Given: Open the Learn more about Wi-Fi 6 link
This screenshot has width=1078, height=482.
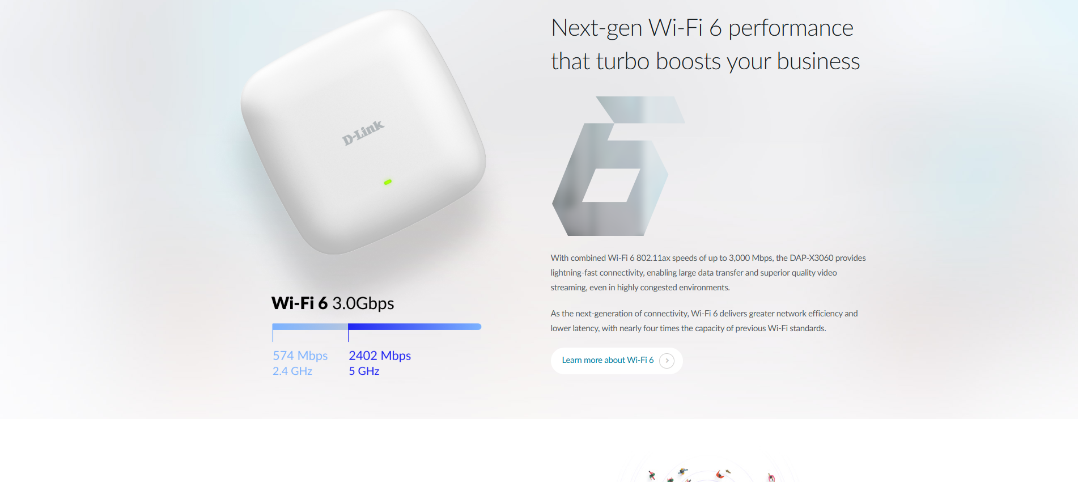Looking at the screenshot, I should point(608,361).
